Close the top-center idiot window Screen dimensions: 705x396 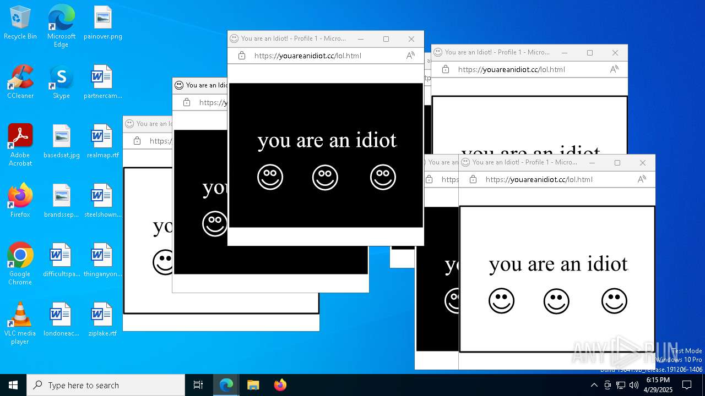point(411,38)
